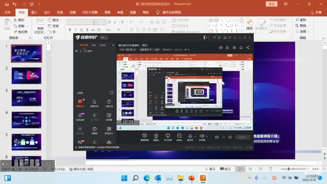Switch to the Animations (动画) tab
Image resolution: width=327 pixels, height=184 pixels.
point(73,13)
